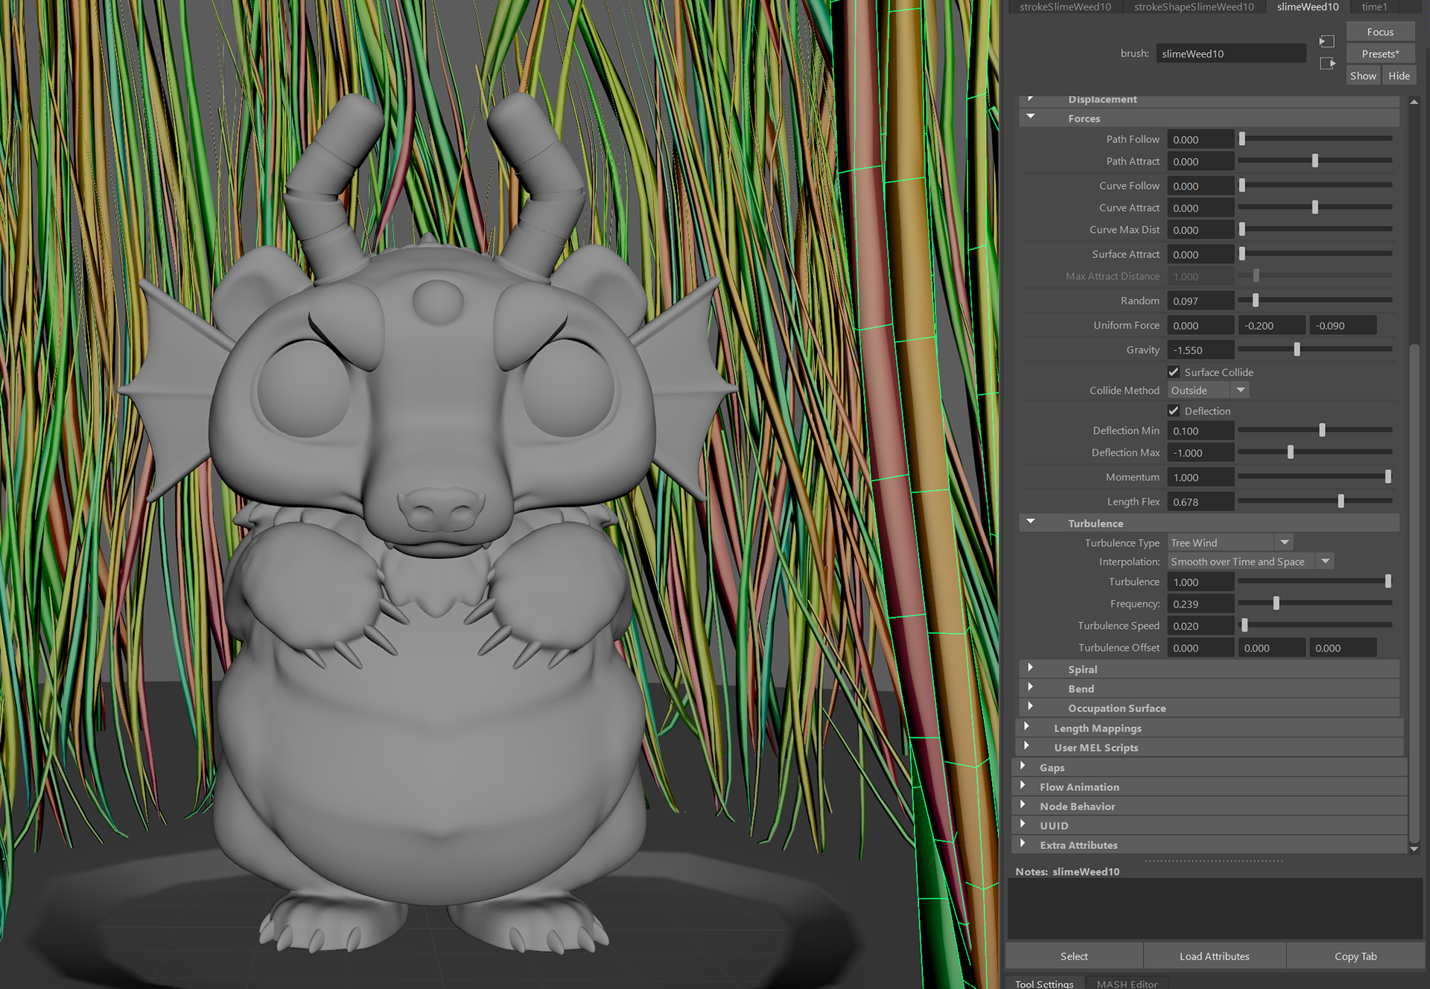Click inside the Notes text area
This screenshot has width=1430, height=989.
coord(1215,909)
